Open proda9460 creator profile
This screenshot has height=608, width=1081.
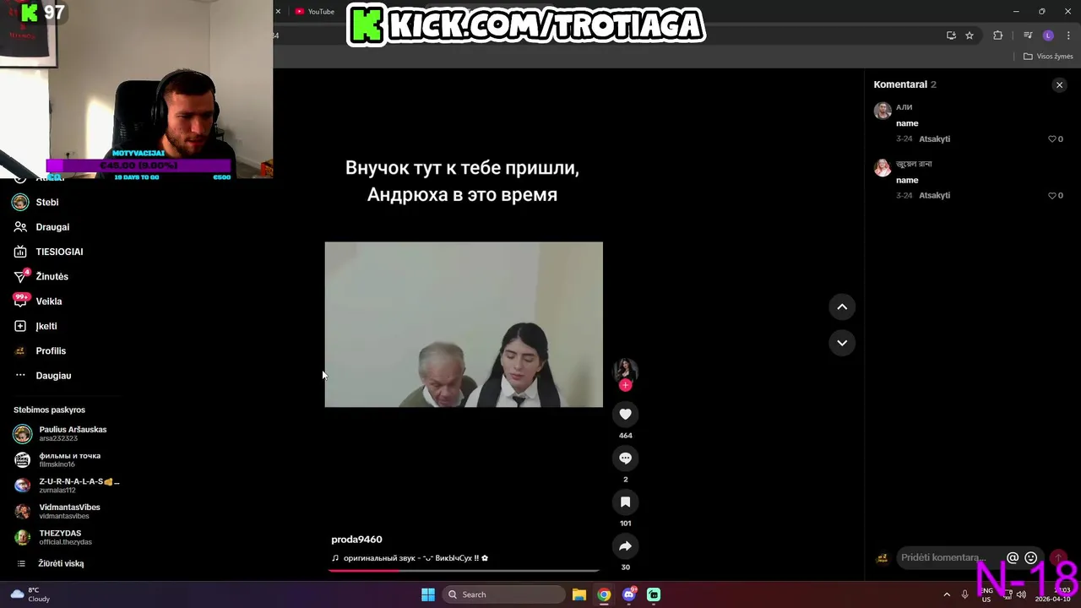pyautogui.click(x=356, y=540)
